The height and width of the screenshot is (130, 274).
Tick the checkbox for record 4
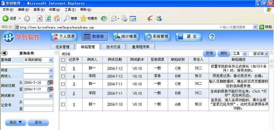click(x=63, y=76)
